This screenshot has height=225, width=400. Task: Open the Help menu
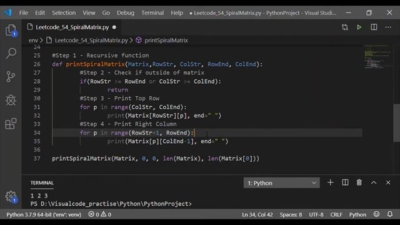pos(177,12)
